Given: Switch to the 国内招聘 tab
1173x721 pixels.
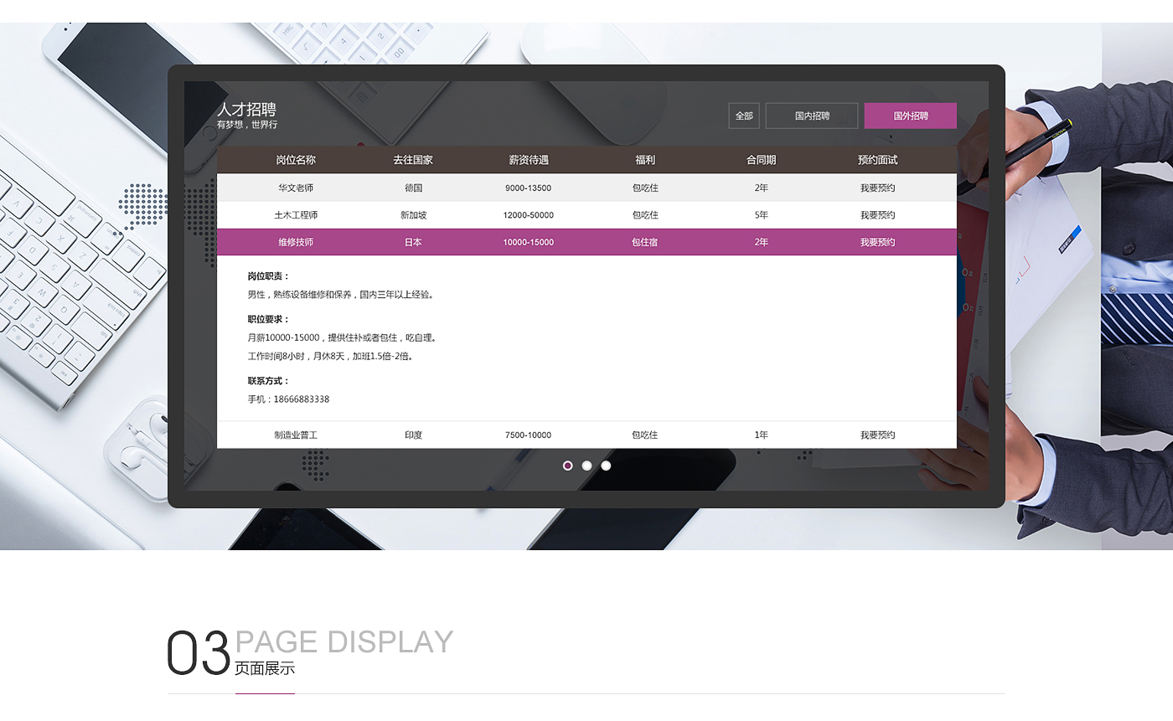Looking at the screenshot, I should [x=811, y=116].
